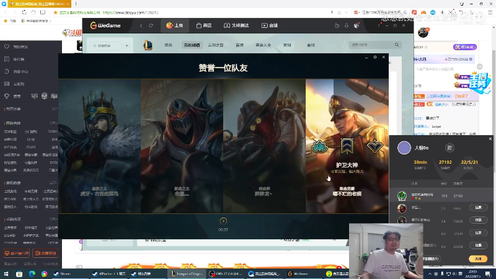The height and width of the screenshot is (279, 496).
Task: Close the active browser tab
Action: (x=68, y=4)
